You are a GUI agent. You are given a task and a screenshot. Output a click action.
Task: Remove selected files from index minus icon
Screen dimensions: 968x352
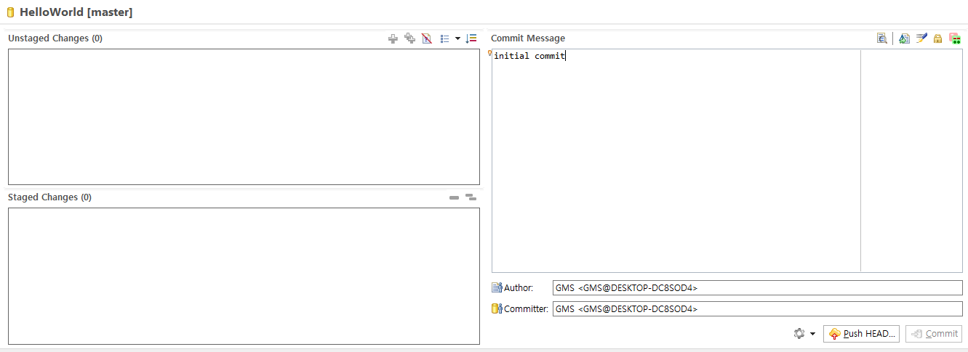coord(454,197)
